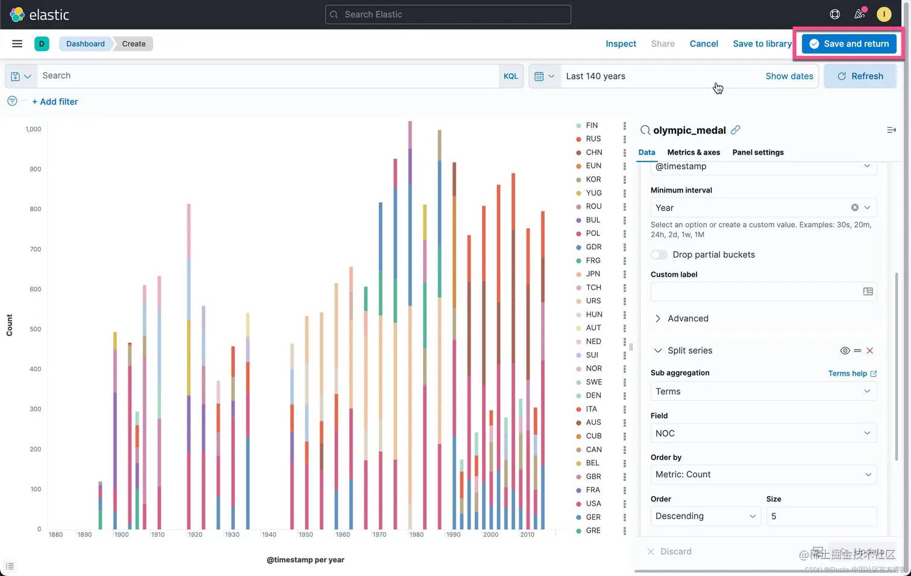Collapse the Split series section
Screen dimensions: 911x576
click(x=683, y=350)
